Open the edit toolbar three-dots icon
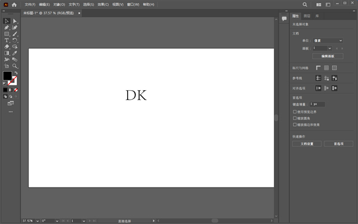Viewport: 358px width, 224px height. coord(11,112)
